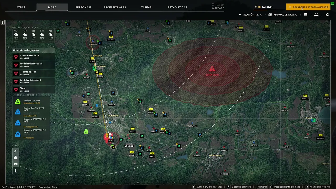Go back using the ATRÁS tab
The width and height of the screenshot is (336, 189).
[x=21, y=7]
